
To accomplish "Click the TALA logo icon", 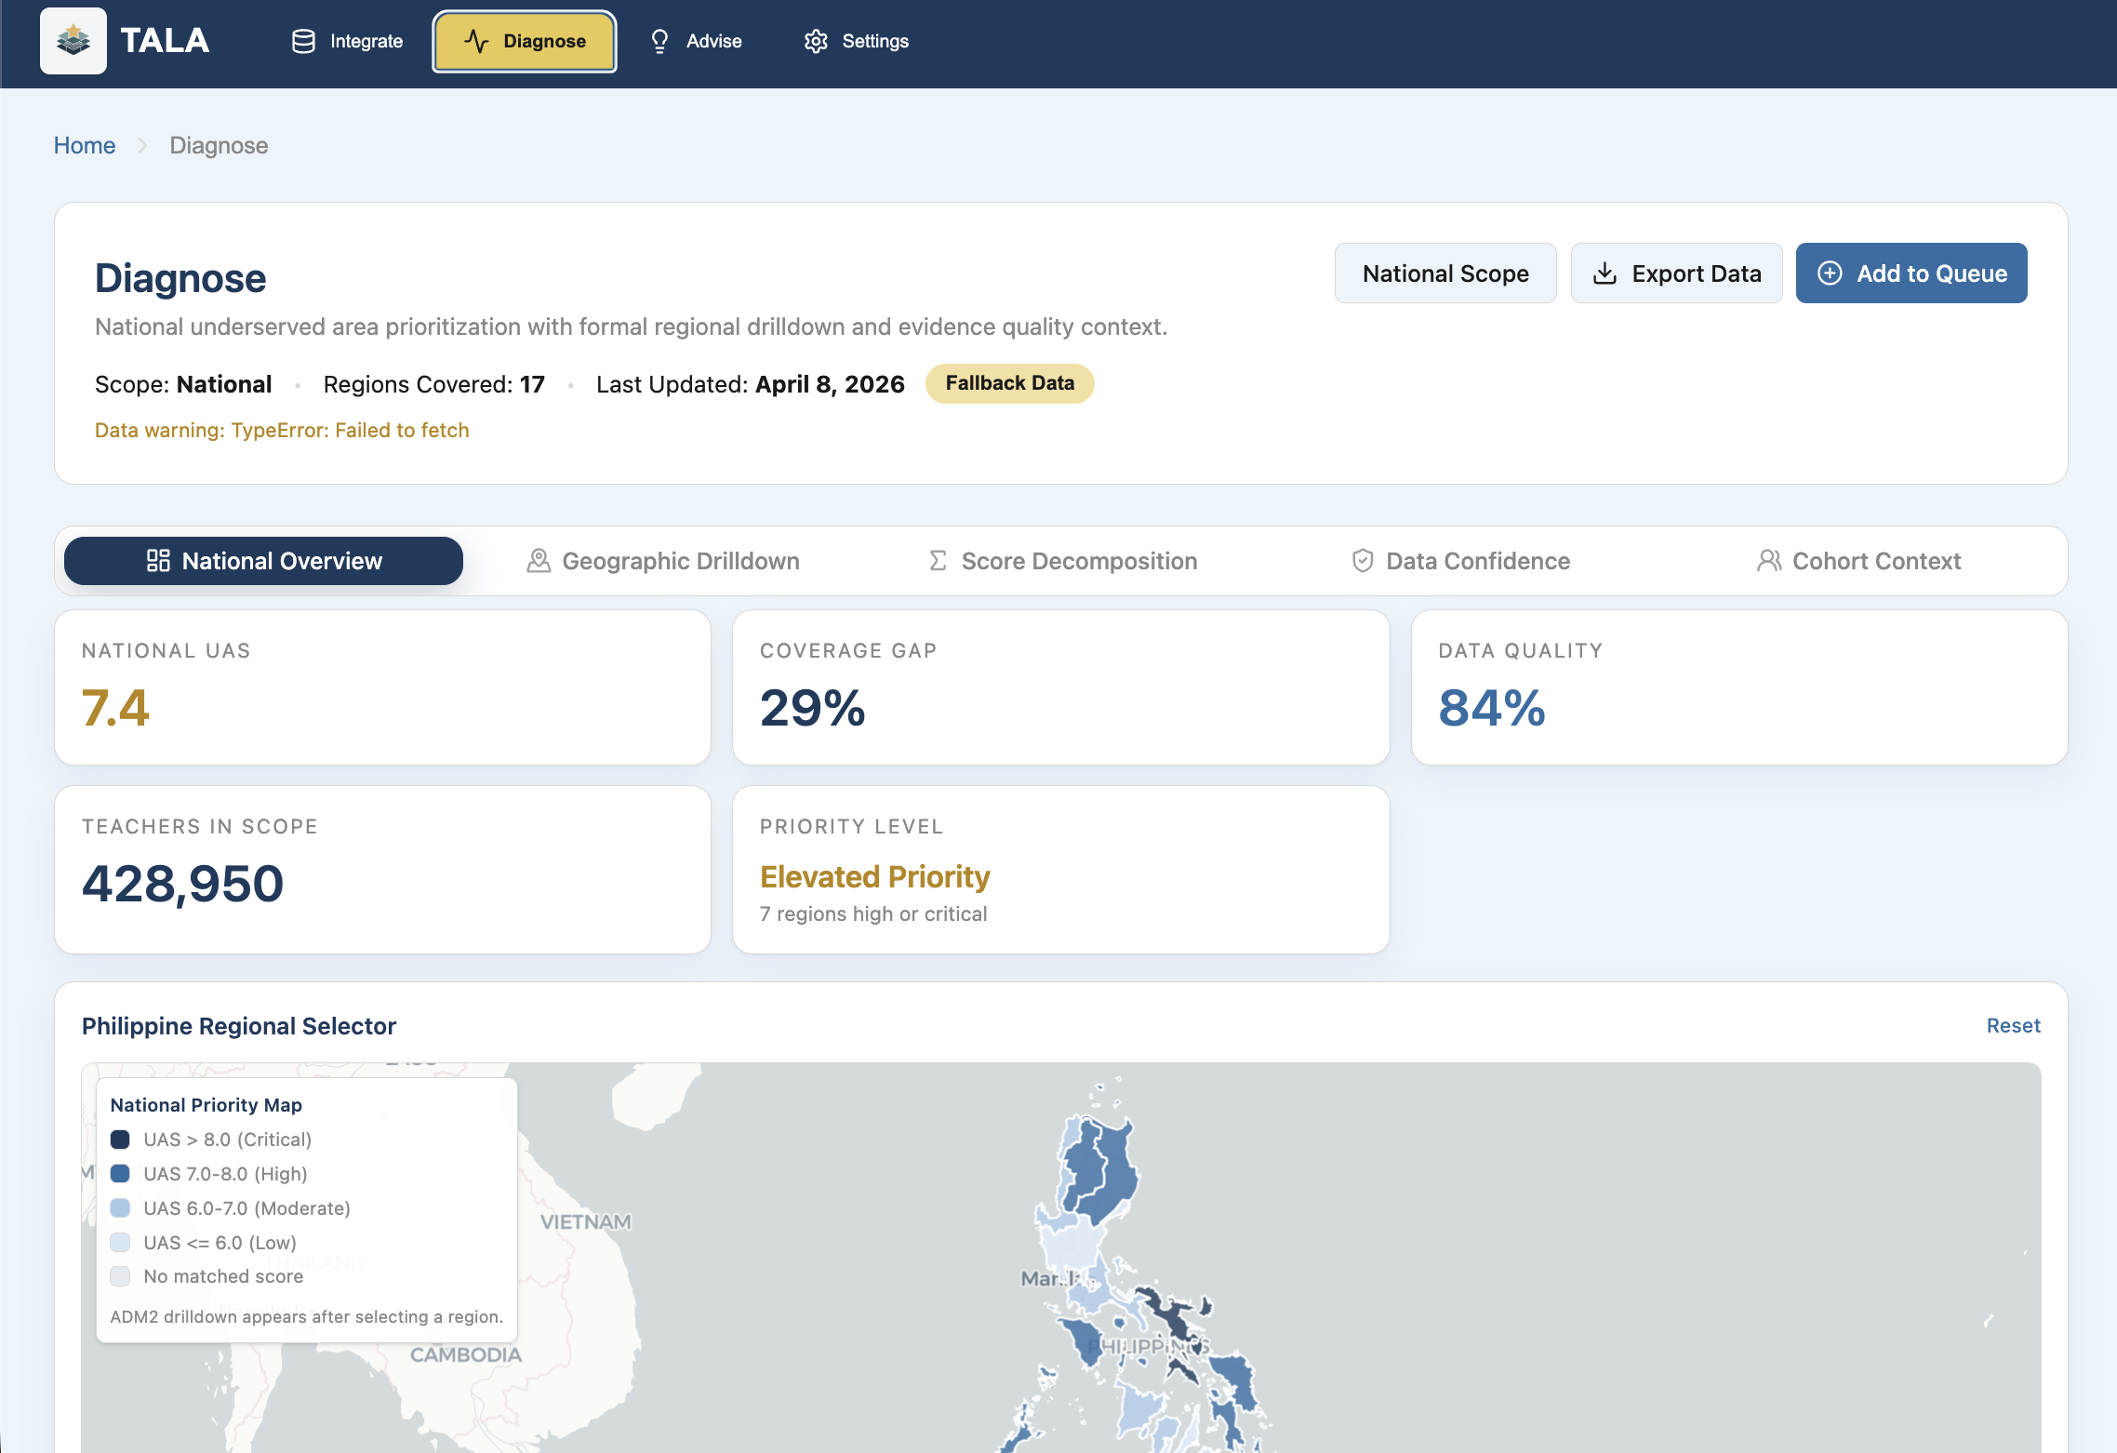I will pyautogui.click(x=73, y=41).
